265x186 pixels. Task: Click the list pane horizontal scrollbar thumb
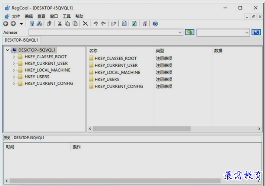[x=142, y=129]
